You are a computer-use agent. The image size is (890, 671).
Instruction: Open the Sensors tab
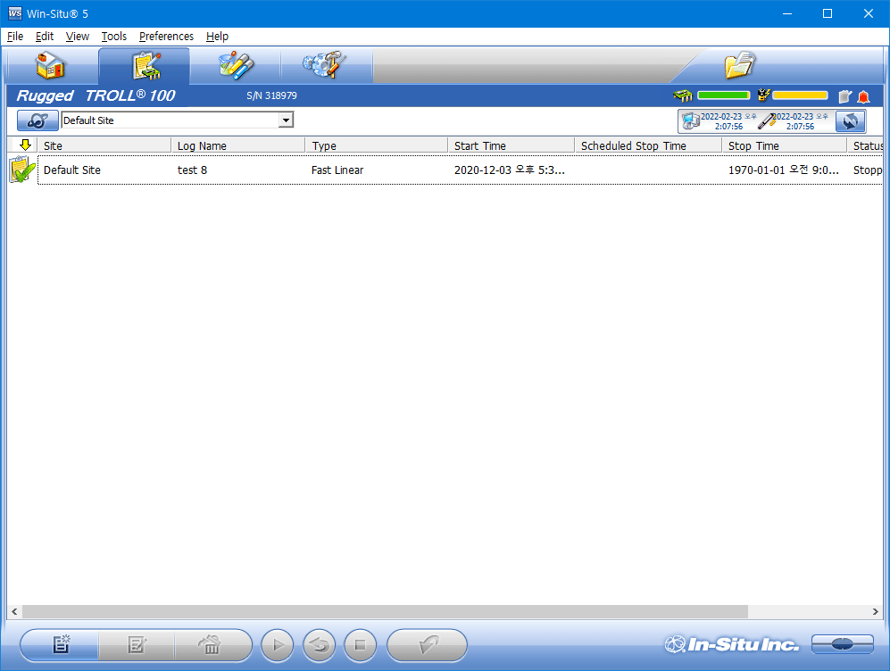point(236,66)
